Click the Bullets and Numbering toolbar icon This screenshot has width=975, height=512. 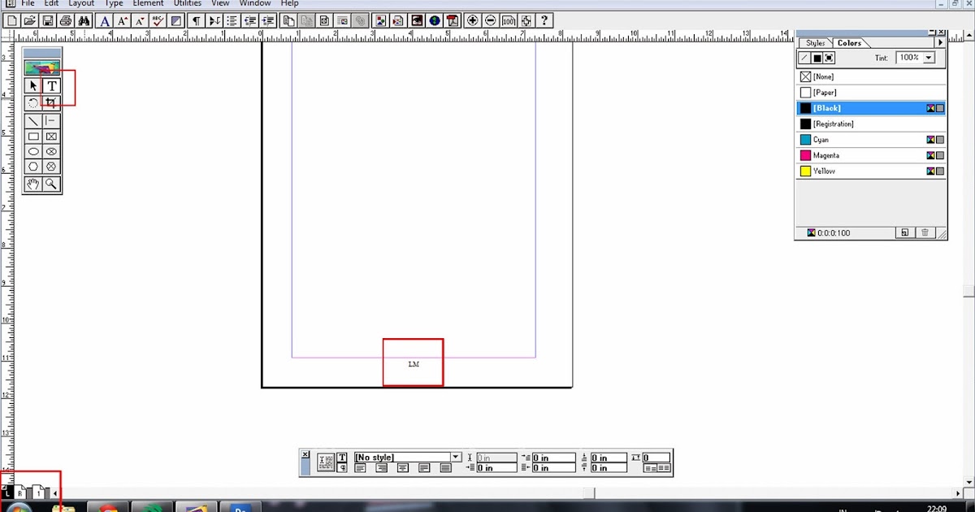[232, 20]
